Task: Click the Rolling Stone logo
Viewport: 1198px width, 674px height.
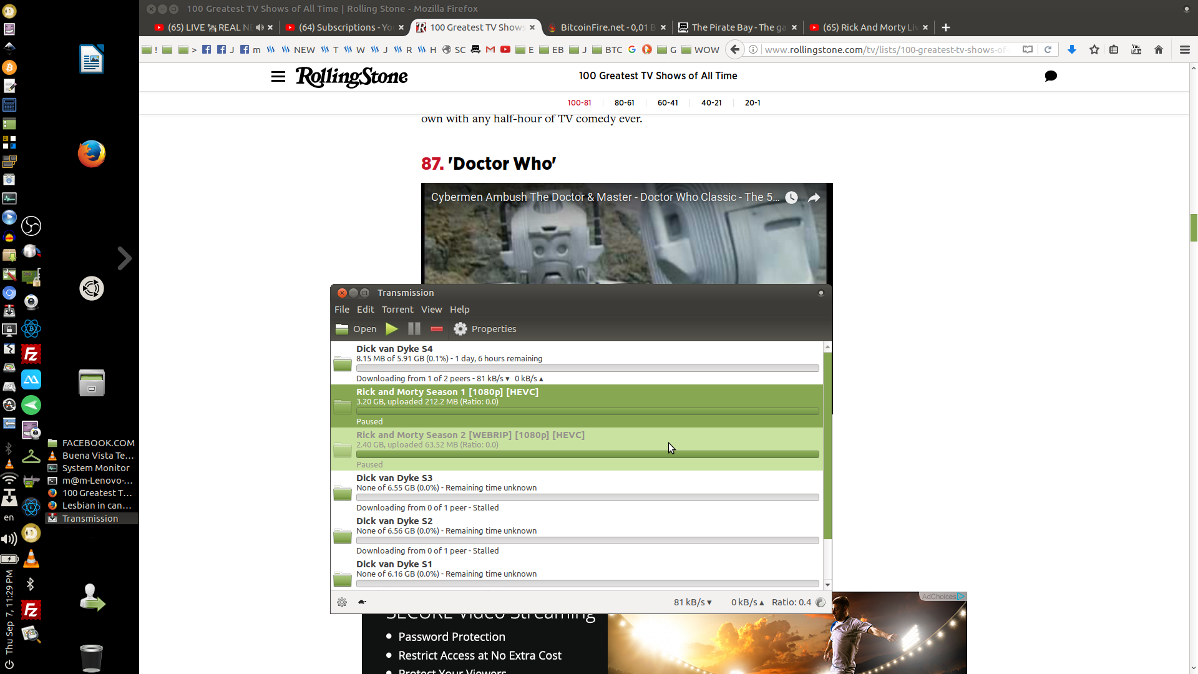Action: [x=352, y=77]
